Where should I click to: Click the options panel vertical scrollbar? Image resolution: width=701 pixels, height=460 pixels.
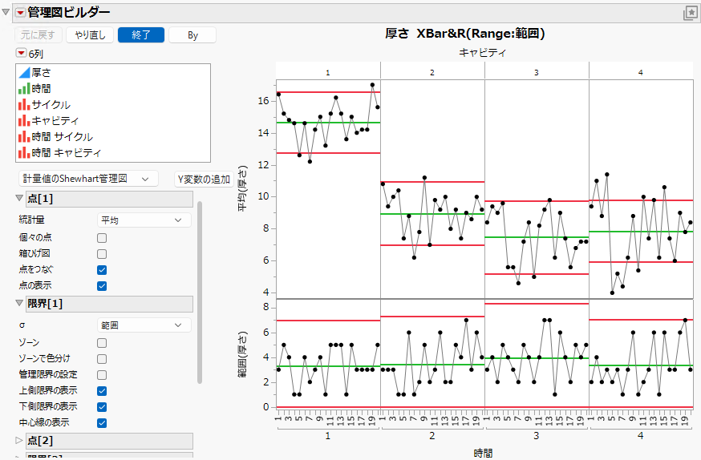click(200, 293)
